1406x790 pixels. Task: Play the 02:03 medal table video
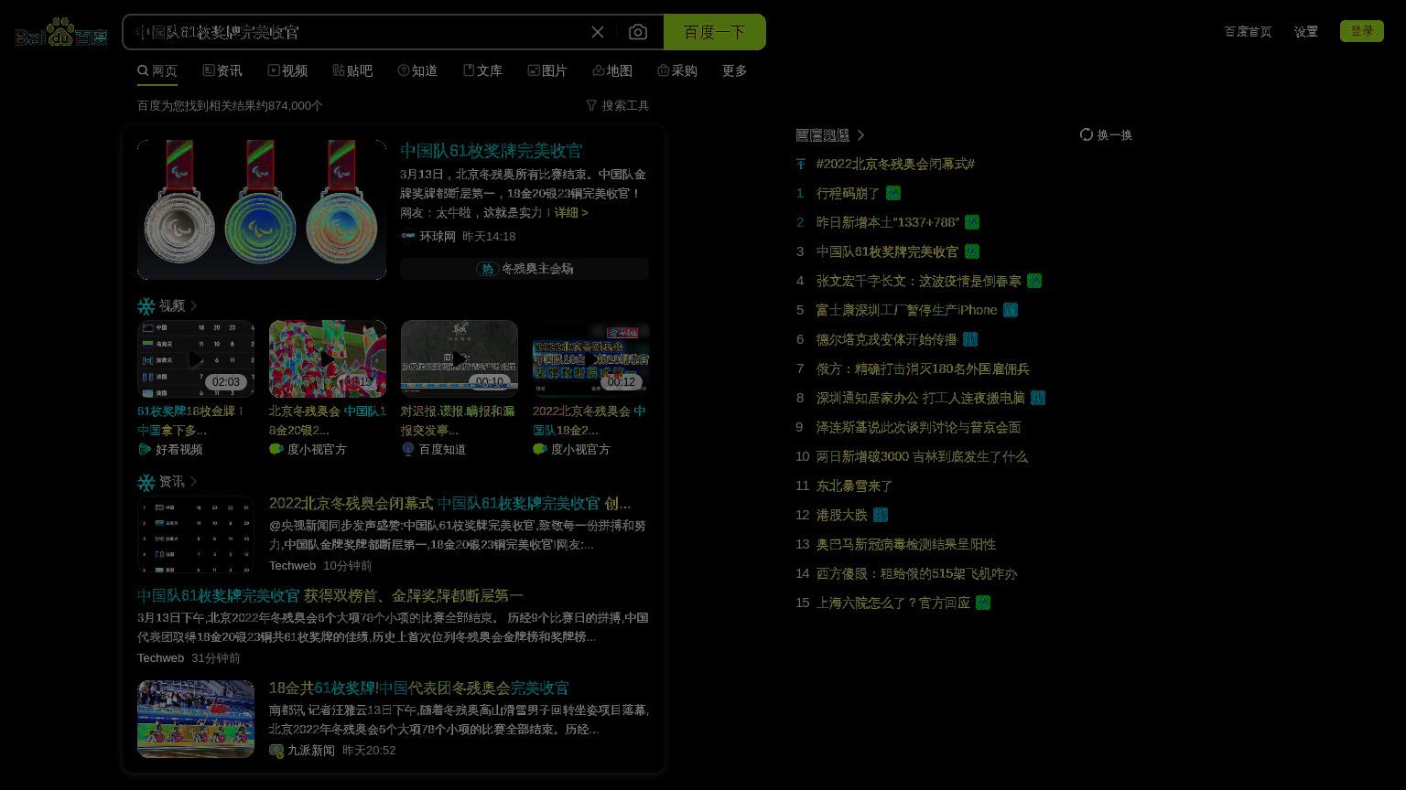coord(196,358)
